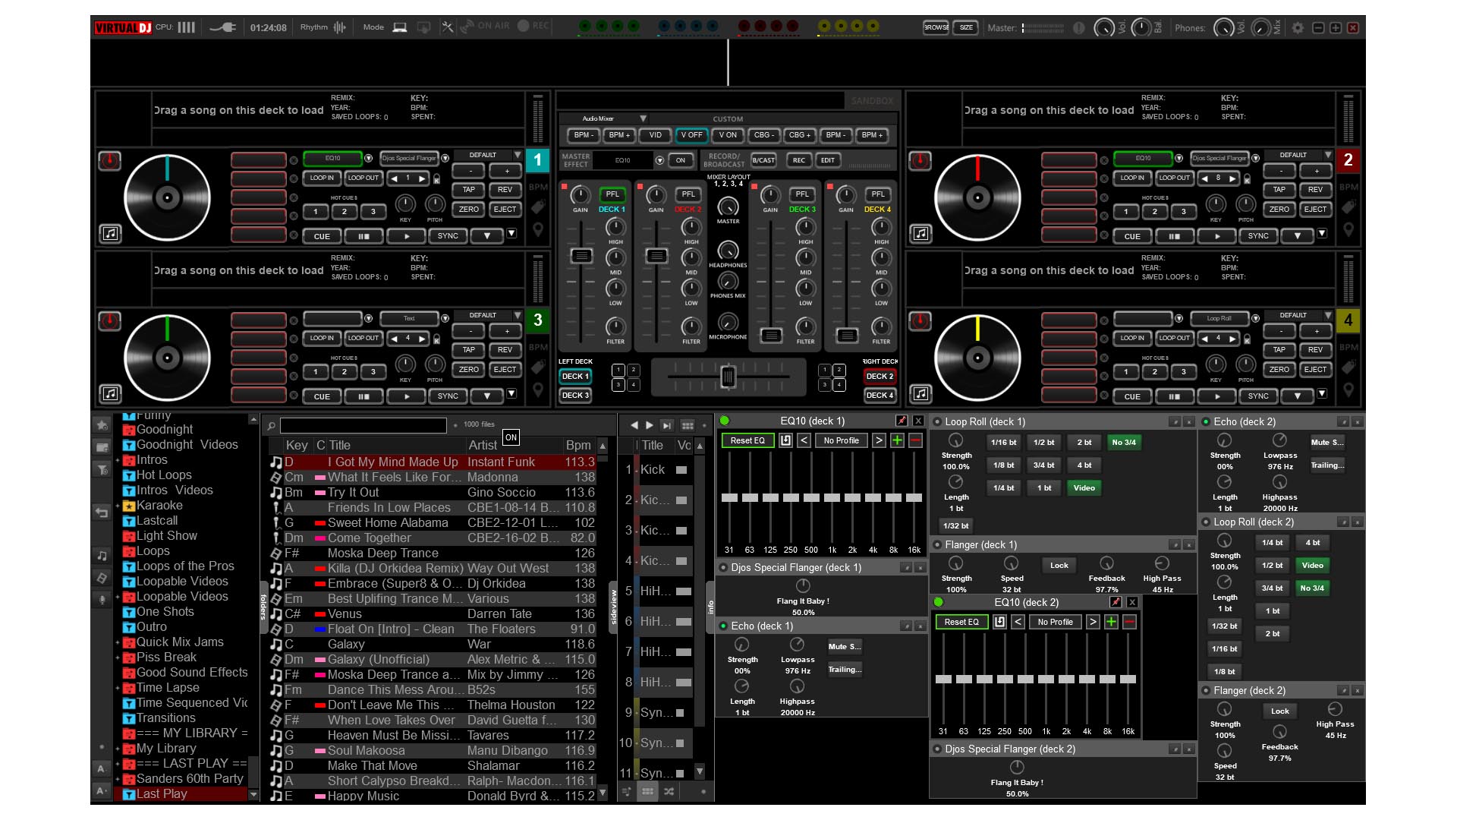Image resolution: width=1457 pixels, height=820 pixels.
Task: Select Karaoke folder in browser tree
Action: coord(159,506)
